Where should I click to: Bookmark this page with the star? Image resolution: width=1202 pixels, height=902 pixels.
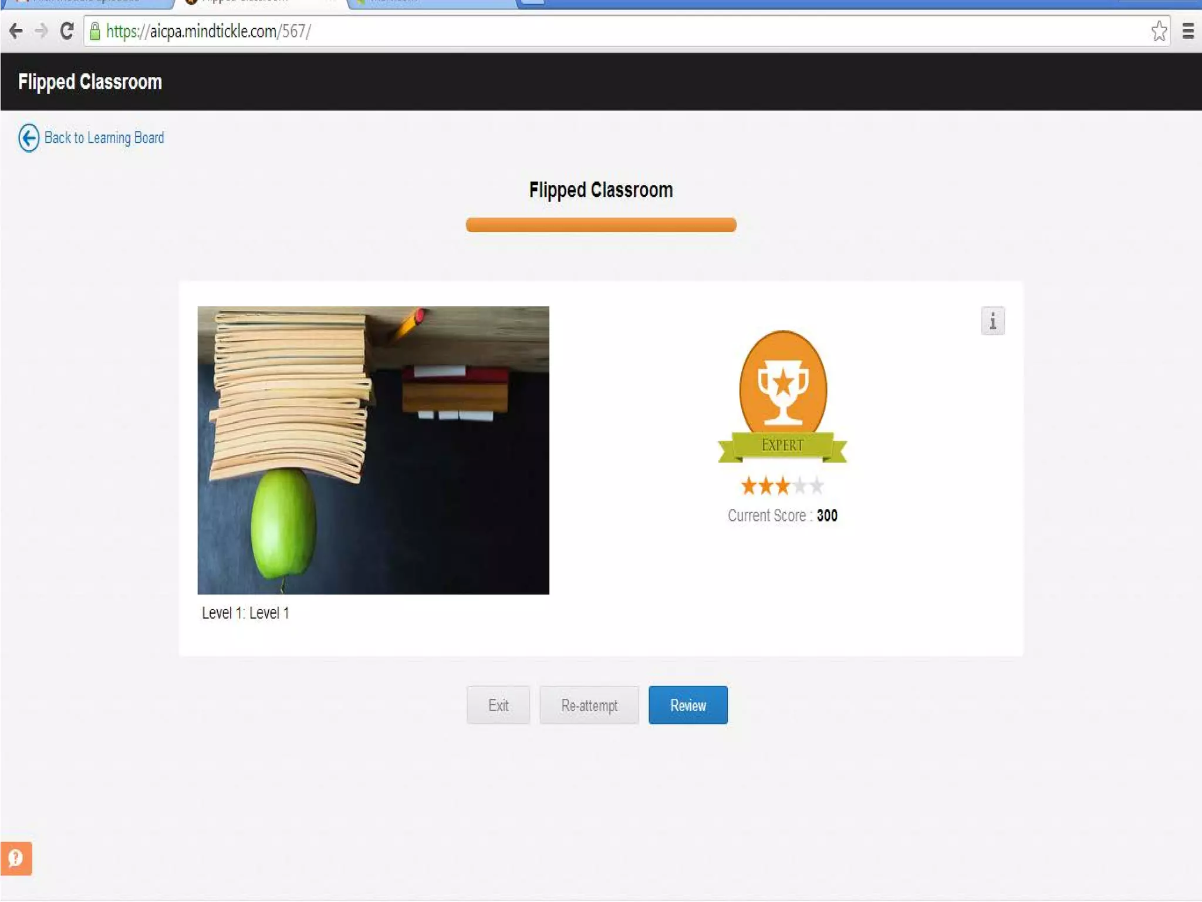pos(1159,31)
